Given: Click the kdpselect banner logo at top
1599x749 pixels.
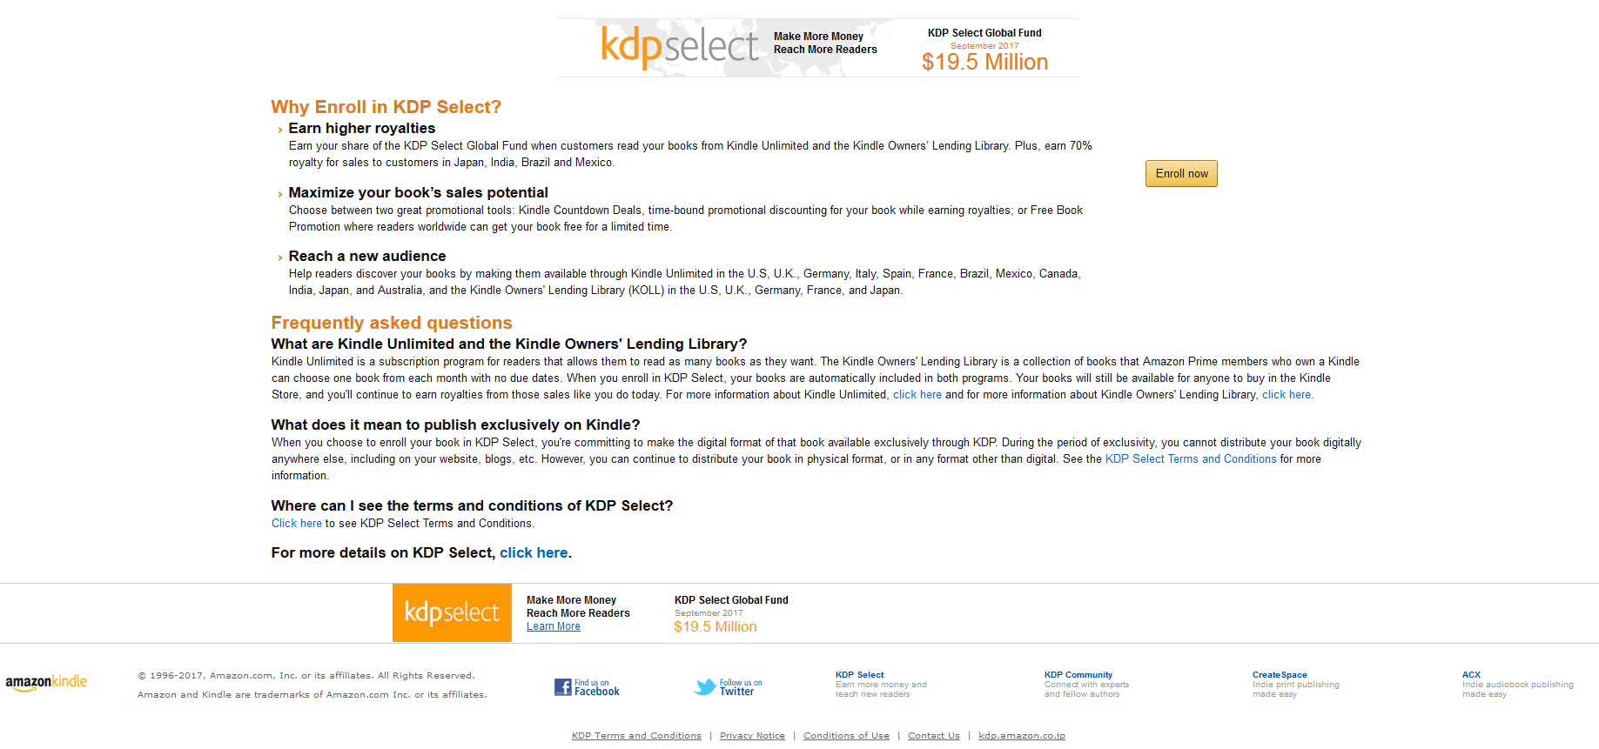Looking at the screenshot, I should (679, 46).
